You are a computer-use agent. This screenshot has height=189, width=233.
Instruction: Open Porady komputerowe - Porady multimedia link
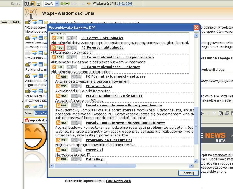click(x=124, y=105)
